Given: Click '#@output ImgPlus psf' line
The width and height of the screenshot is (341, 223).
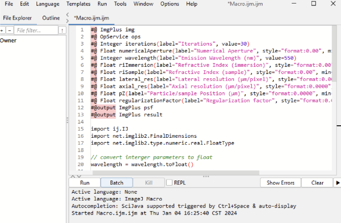Looking at the screenshot, I should 122,108.
